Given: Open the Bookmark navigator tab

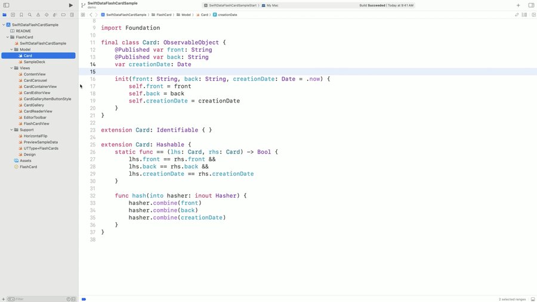Looking at the screenshot, I should (21, 15).
